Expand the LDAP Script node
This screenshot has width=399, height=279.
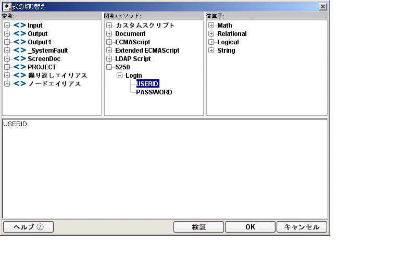(109, 58)
